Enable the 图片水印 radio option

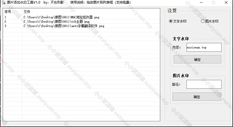(x=203, y=21)
